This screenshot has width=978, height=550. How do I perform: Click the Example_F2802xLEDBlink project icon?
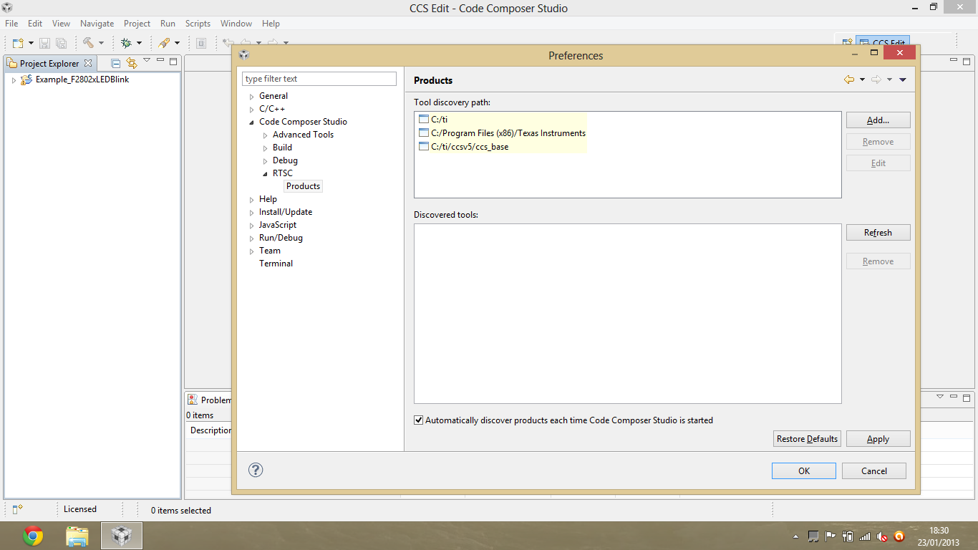(26, 79)
